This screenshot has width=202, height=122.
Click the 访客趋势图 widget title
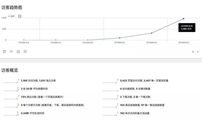pos(12,7)
